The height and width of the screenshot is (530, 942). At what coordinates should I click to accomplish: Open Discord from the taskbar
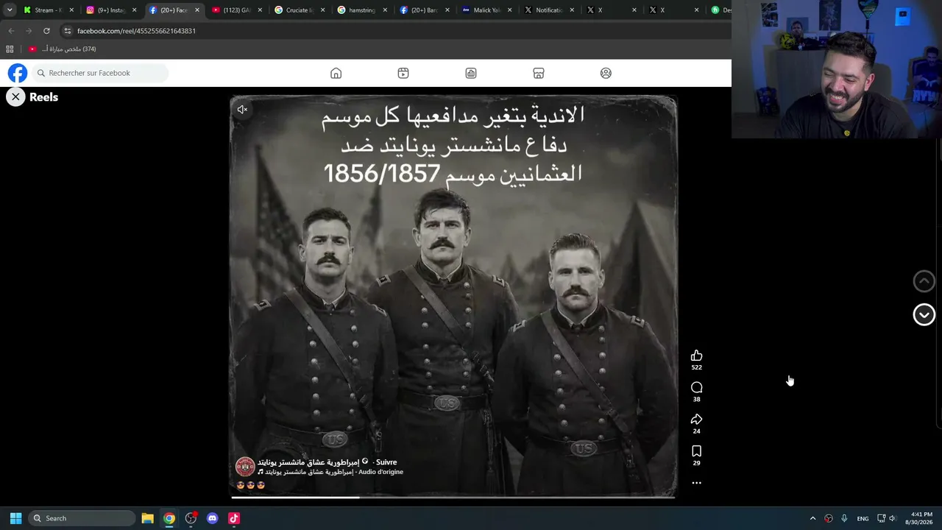(213, 518)
